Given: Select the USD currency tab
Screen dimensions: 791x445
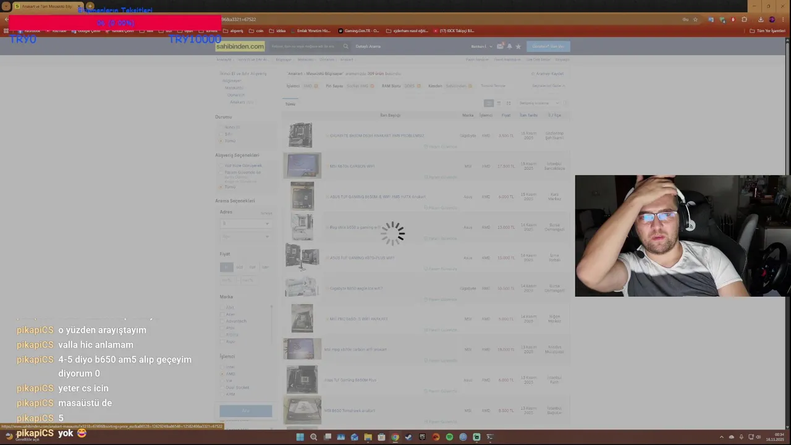Looking at the screenshot, I should [x=239, y=268].
